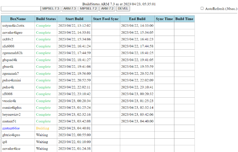Select the sfx6008 box name
The image size is (238, 152).
point(8,46)
